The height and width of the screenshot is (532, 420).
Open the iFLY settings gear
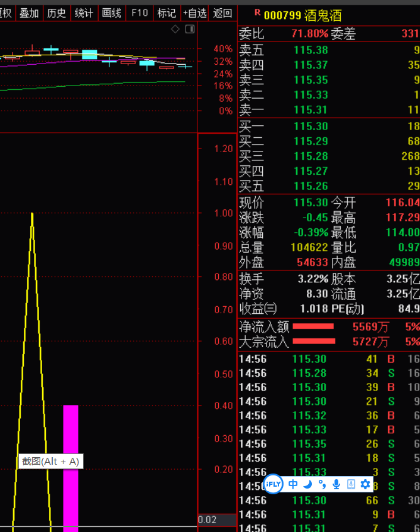pyautogui.click(x=365, y=484)
